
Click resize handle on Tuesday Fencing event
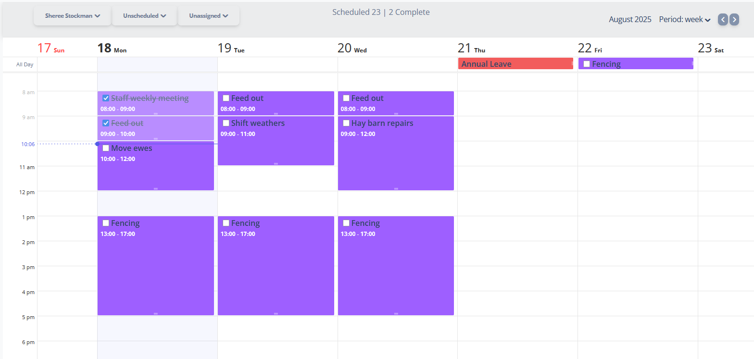point(276,313)
